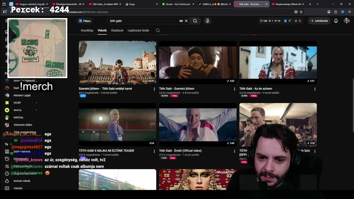The height and width of the screenshot is (199, 354).
Task: Click the 2.7x badge under erdélyi turné
Action: 83,96
